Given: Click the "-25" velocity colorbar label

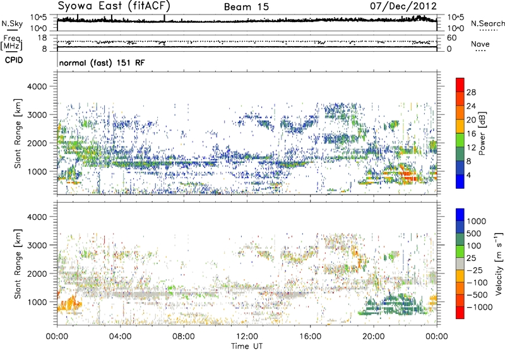Looking at the screenshot, I should coord(475,270).
